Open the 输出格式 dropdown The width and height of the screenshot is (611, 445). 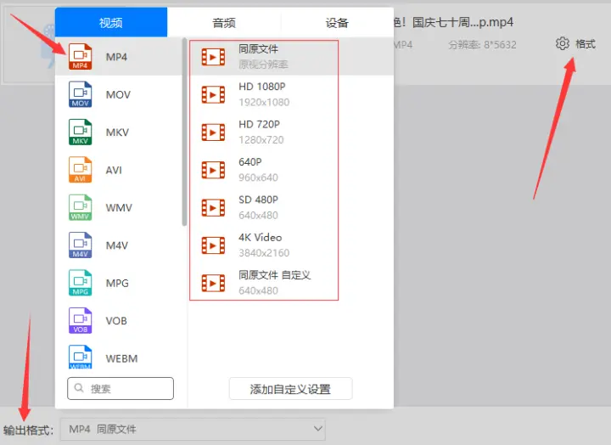193,430
